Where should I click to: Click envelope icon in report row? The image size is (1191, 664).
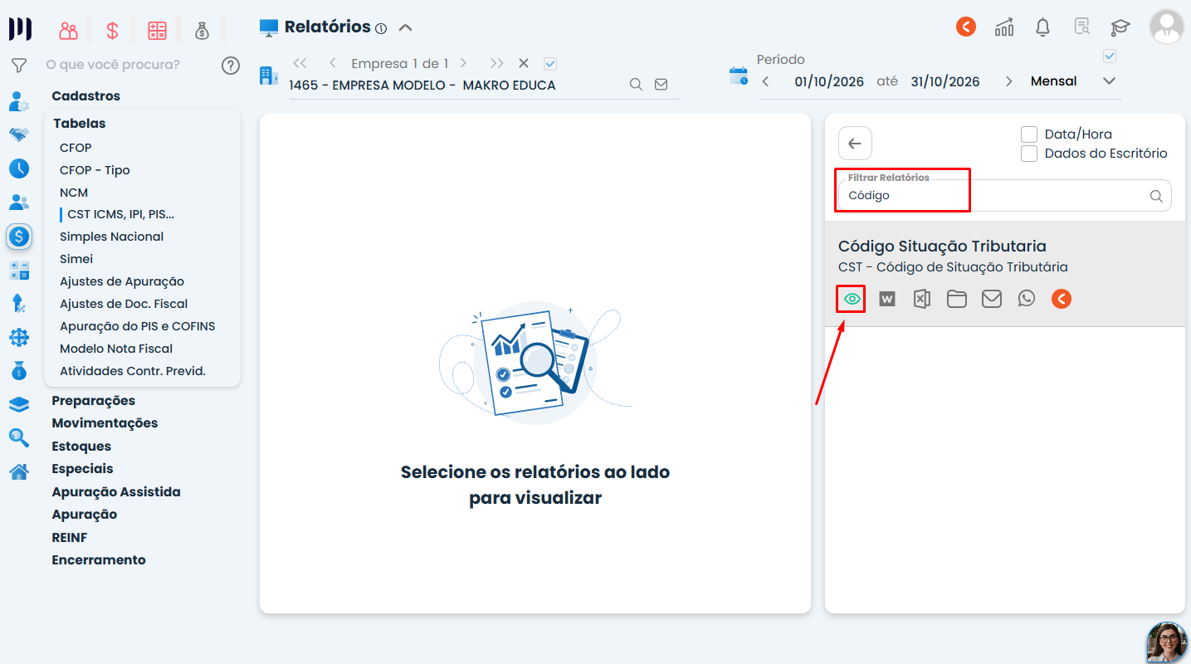click(992, 299)
